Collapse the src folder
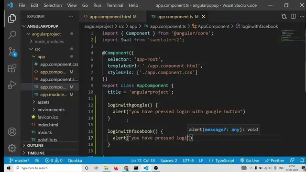The image size is (306, 172). [37, 49]
